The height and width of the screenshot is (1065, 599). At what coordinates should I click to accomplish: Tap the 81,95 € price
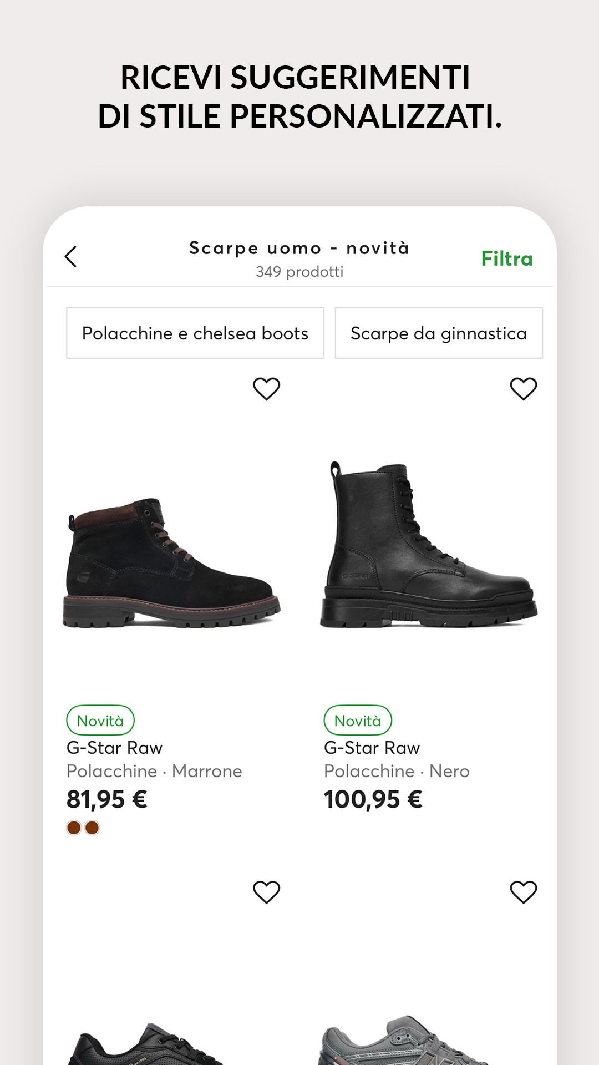pos(107,799)
